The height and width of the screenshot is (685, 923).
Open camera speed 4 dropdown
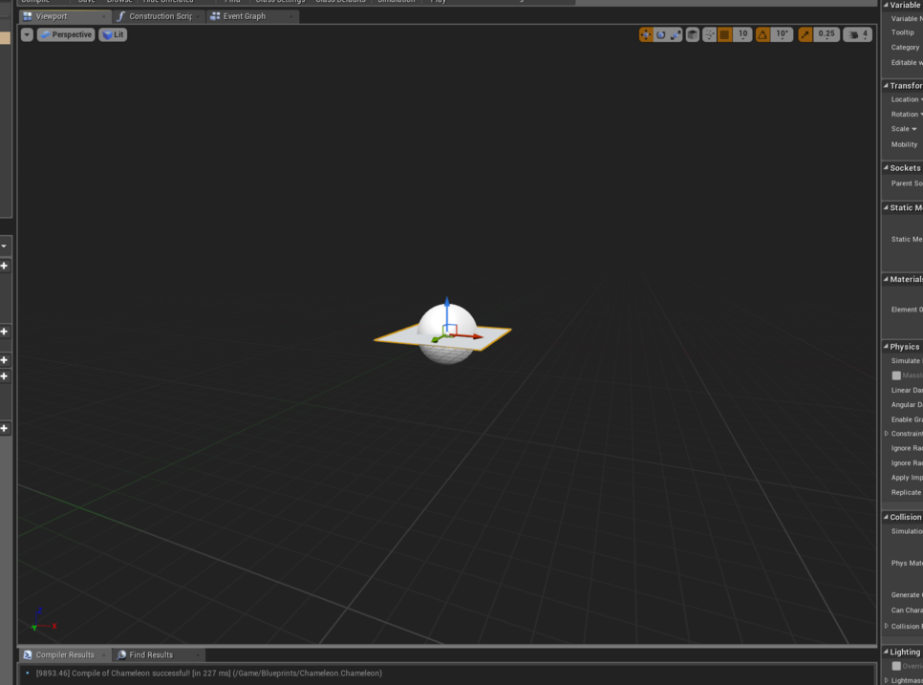pos(858,34)
